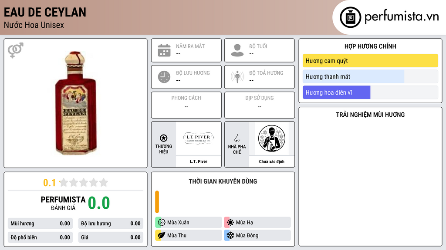Click the Mùa Xuân flower icon
This screenshot has height=250, width=446.
[162, 223]
